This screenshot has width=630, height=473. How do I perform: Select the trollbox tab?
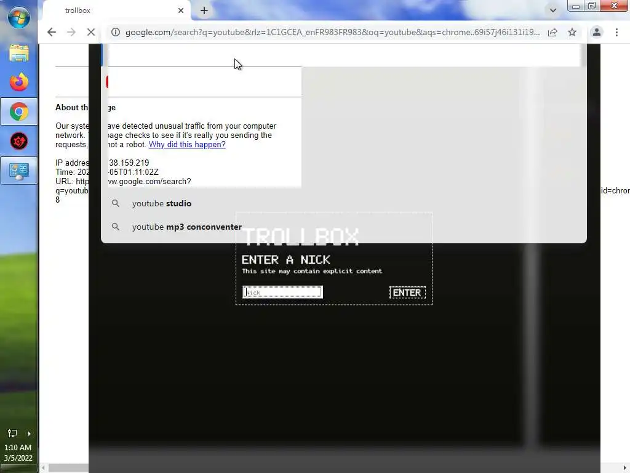pos(116,10)
